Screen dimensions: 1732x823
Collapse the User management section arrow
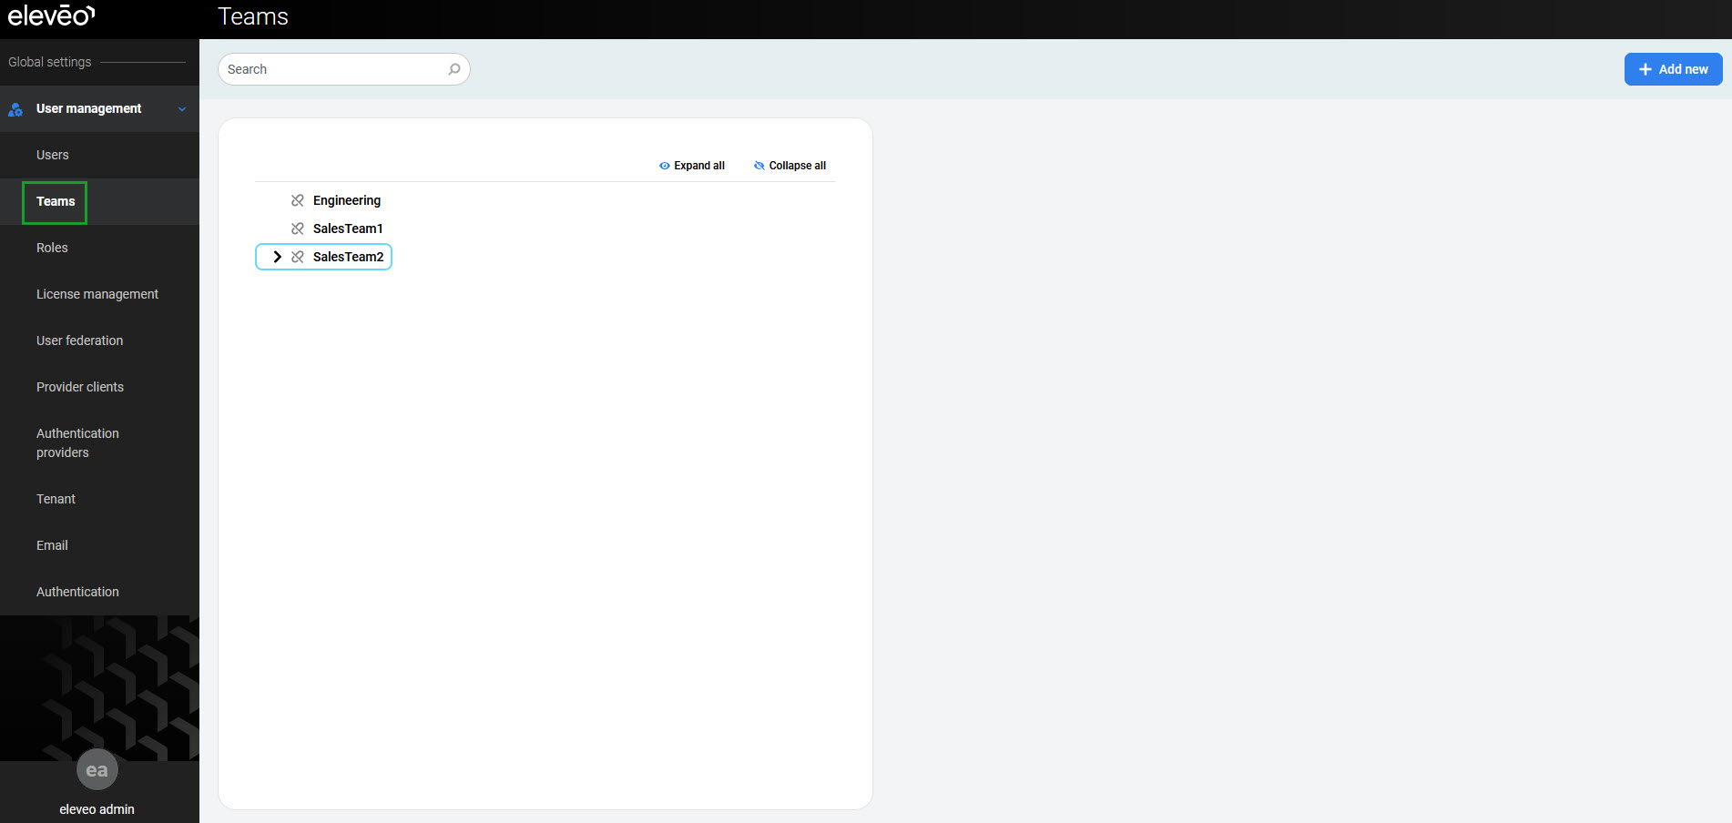pos(182,109)
